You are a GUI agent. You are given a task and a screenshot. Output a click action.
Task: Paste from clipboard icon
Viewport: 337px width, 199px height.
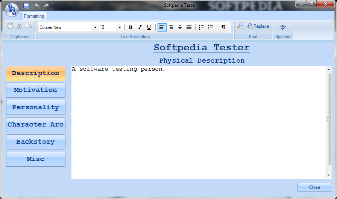[10, 26]
